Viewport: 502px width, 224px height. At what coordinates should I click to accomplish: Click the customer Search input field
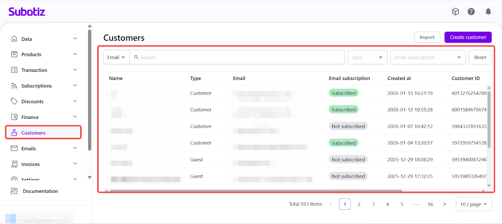point(238,57)
